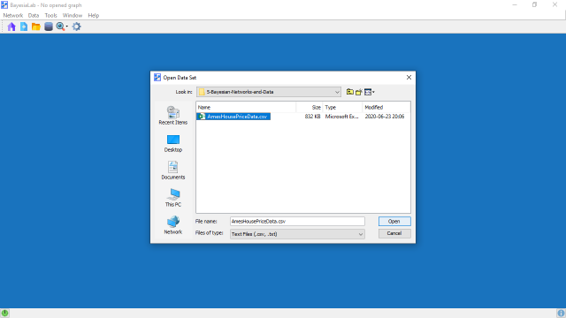Click info icon in status bar
The width and height of the screenshot is (566, 318).
click(561, 313)
